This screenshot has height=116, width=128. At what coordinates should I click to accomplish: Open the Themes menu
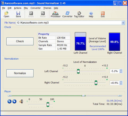click(47, 8)
